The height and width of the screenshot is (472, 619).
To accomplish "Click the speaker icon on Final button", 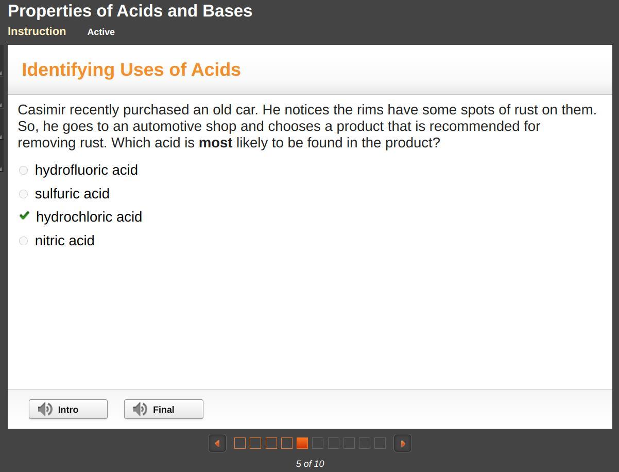I will pos(140,409).
